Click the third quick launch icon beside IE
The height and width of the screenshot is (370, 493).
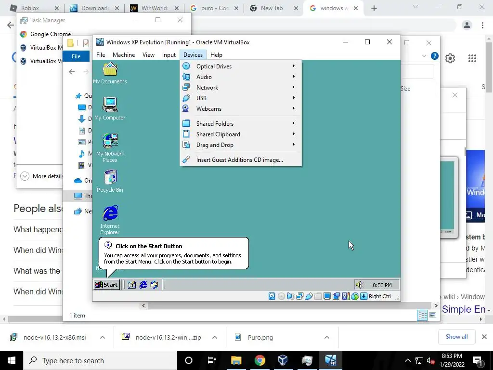click(154, 285)
